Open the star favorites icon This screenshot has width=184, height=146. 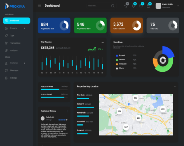(x=126, y=6)
